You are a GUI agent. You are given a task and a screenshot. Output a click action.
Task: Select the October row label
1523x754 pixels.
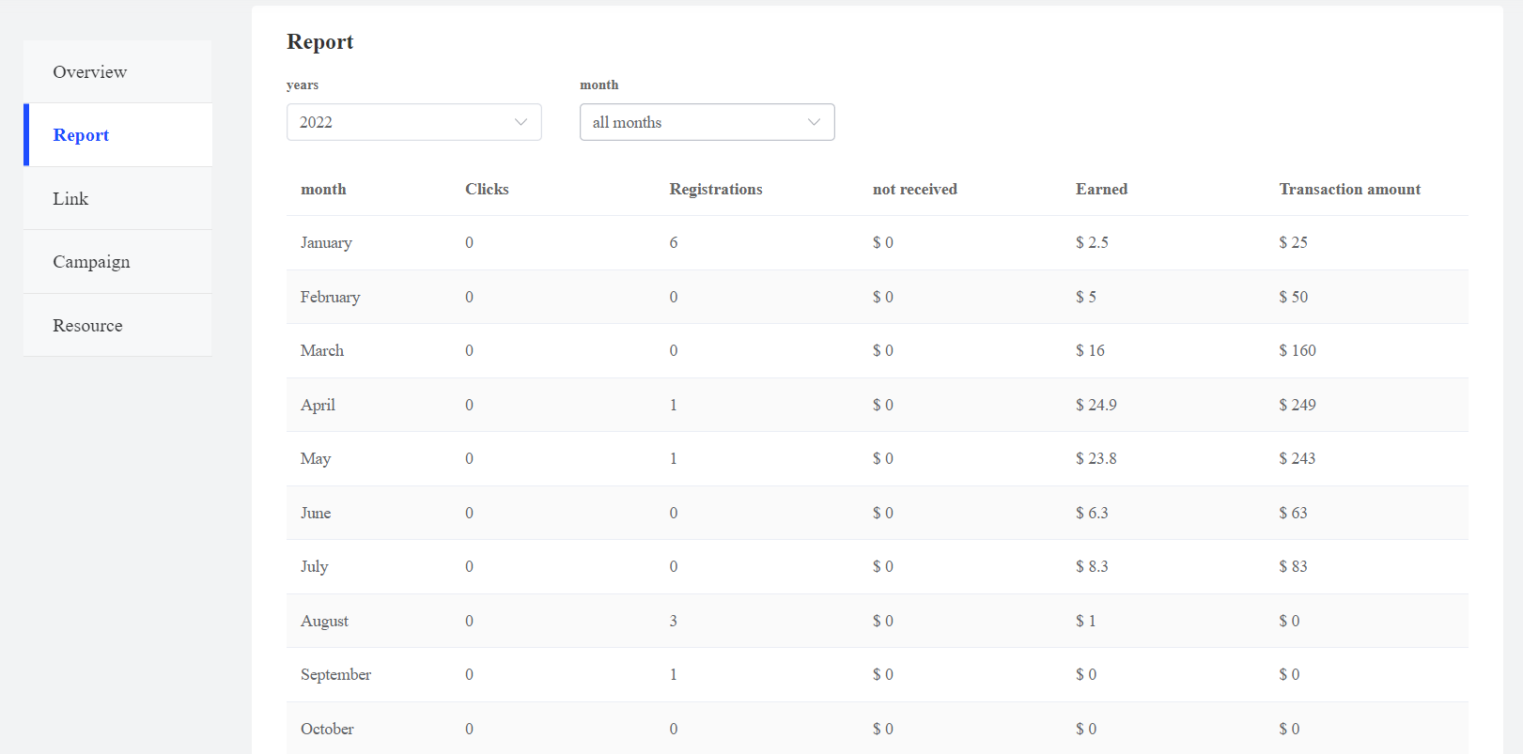tap(327, 729)
